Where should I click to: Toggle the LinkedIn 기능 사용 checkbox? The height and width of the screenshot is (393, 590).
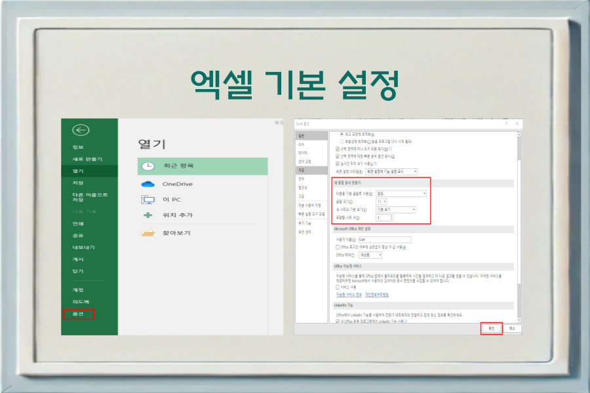click(338, 322)
